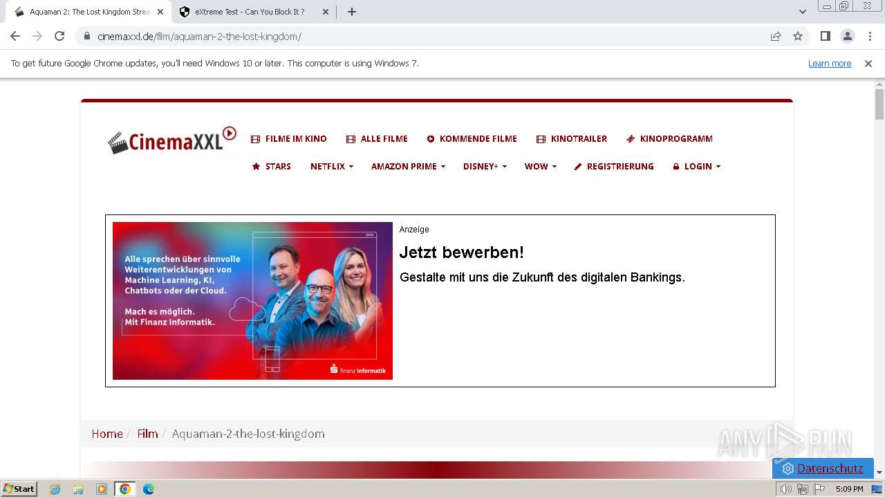Image resolution: width=885 pixels, height=498 pixels.
Task: Expand the Netflix dropdown
Action: [x=332, y=166]
